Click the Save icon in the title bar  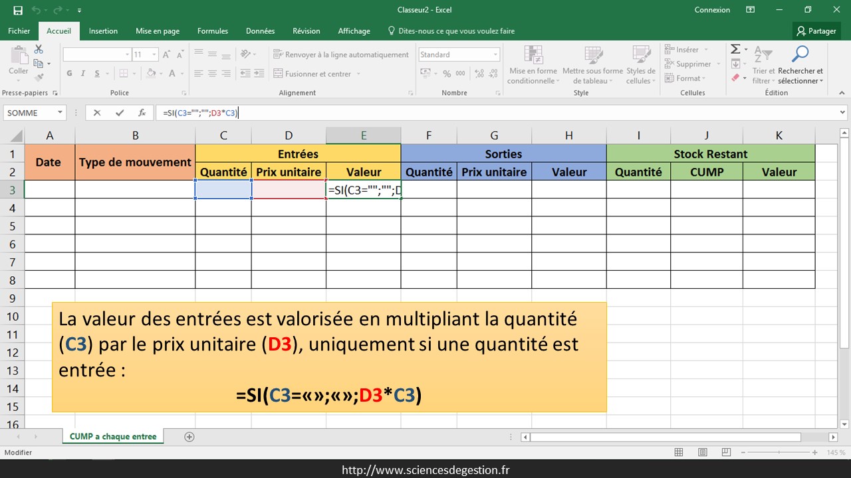click(18, 10)
